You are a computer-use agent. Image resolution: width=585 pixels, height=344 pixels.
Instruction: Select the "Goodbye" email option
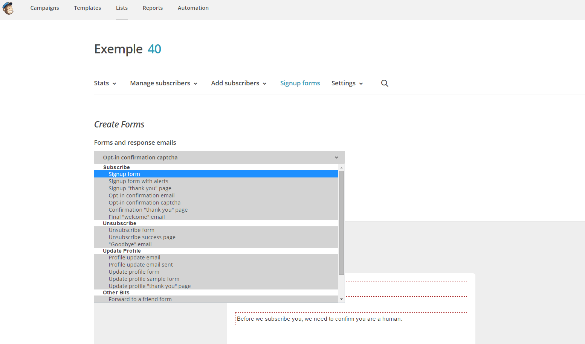coord(216,244)
